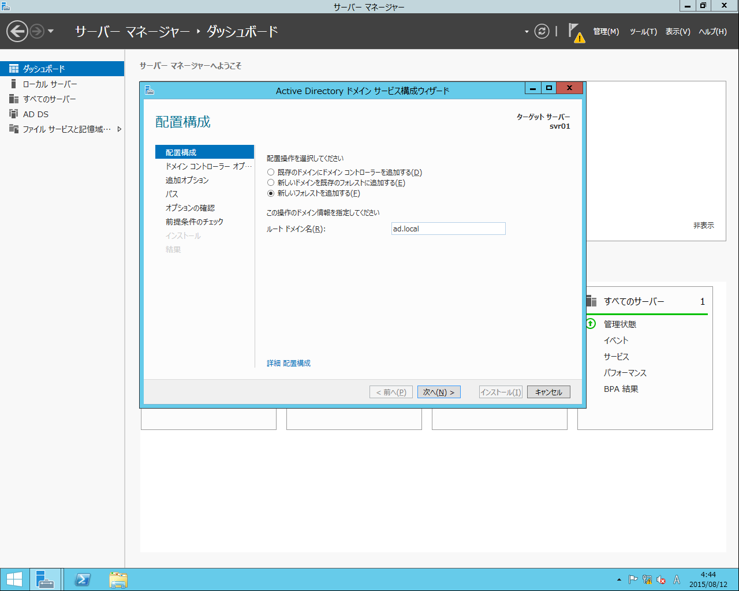Screen dimensions: 739x591
Task: Click the キャンセル button in the wizard
Action: [548, 392]
